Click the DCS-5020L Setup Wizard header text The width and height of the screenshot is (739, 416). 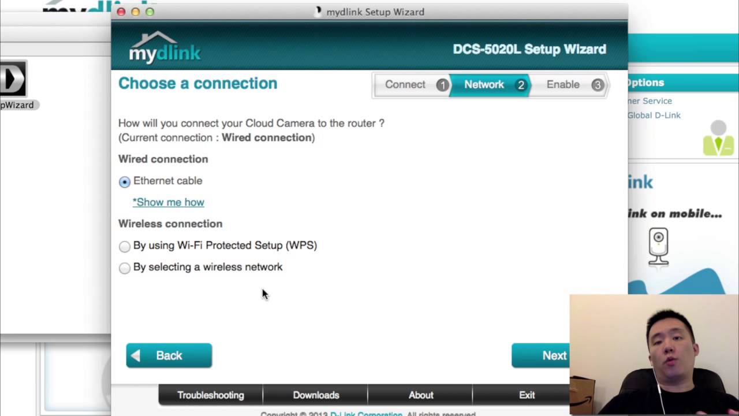[x=529, y=49]
